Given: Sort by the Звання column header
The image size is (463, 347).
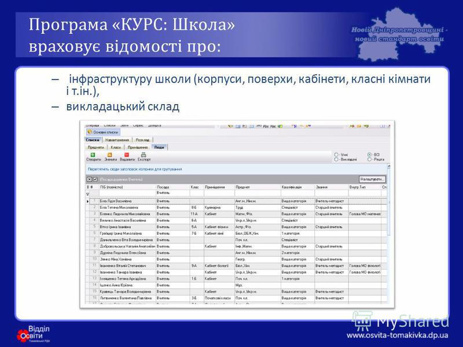Looking at the screenshot, I should (x=332, y=187).
